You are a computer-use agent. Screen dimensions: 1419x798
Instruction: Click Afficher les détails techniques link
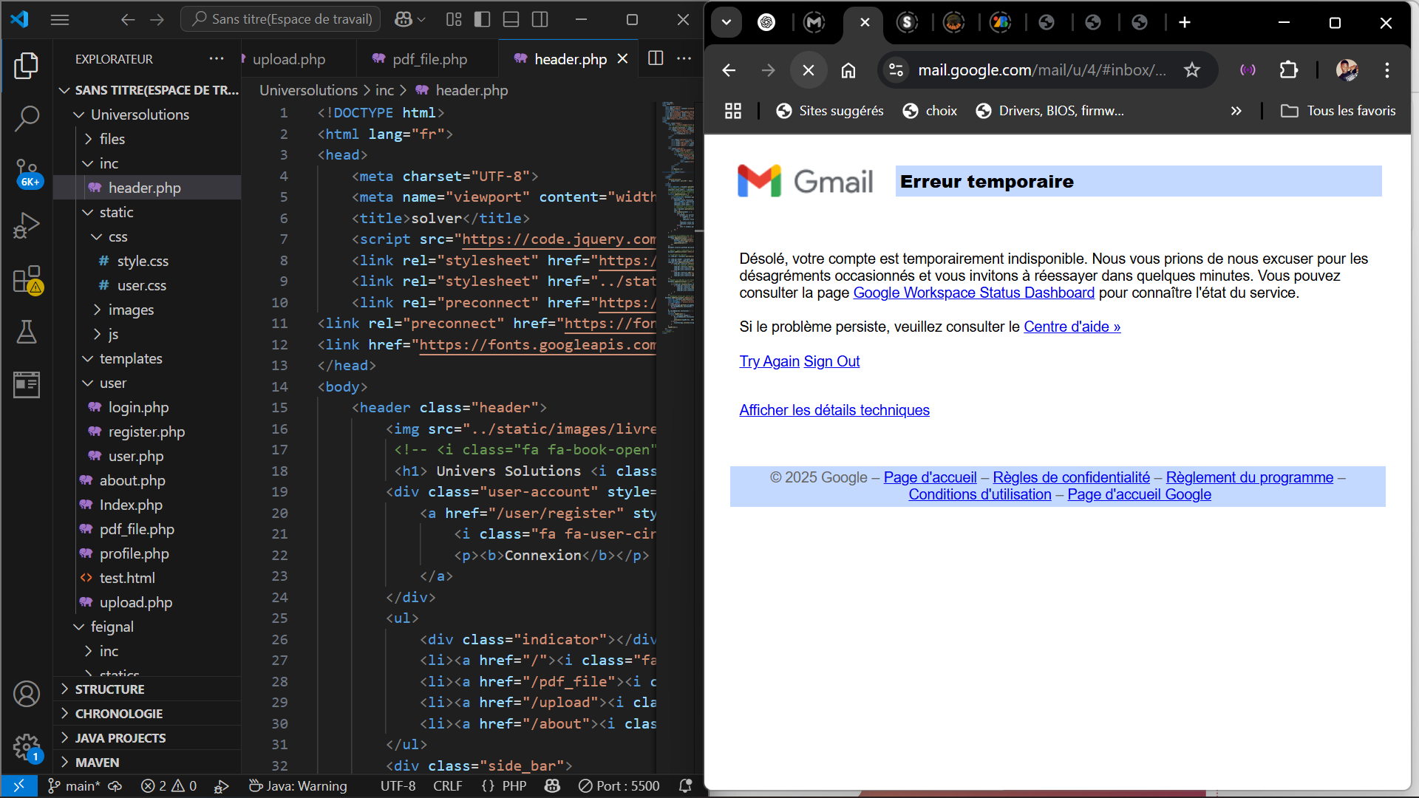click(x=834, y=410)
